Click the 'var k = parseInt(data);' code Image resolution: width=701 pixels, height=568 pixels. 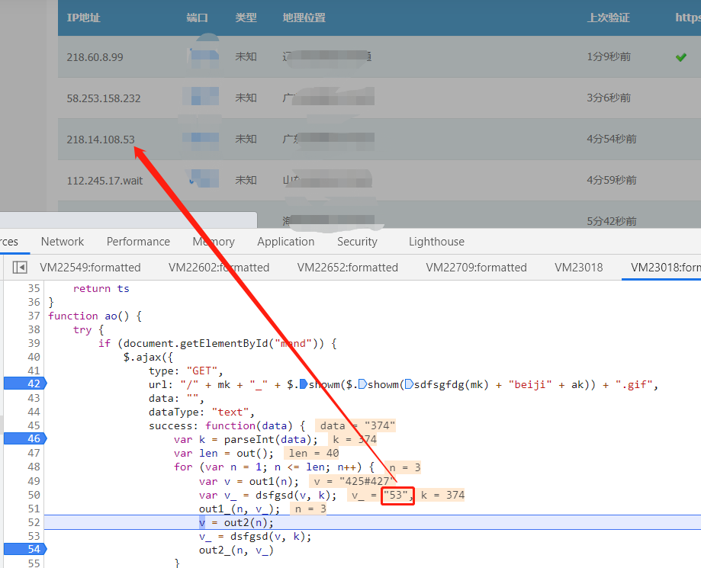246,440
